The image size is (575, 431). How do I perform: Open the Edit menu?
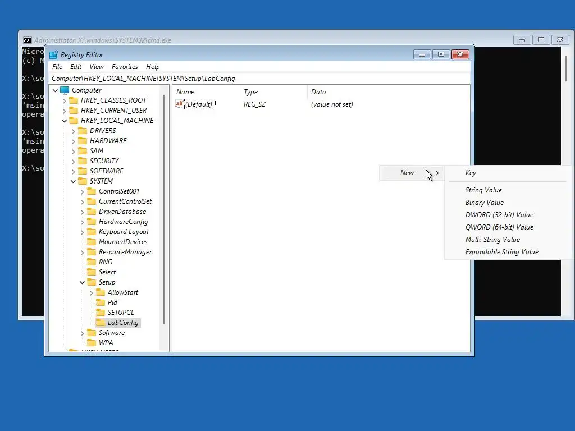76,67
